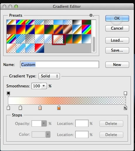Select the light peach color stop
This screenshot has height=151, width=135.
[40, 108]
